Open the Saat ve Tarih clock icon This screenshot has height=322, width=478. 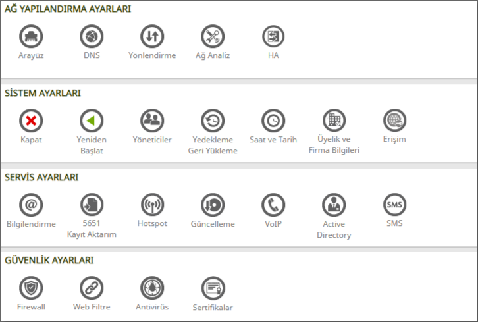(273, 121)
